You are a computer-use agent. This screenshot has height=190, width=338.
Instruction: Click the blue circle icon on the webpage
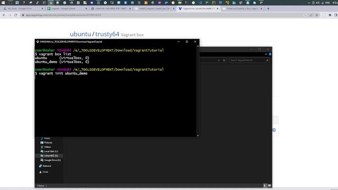click(274, 130)
